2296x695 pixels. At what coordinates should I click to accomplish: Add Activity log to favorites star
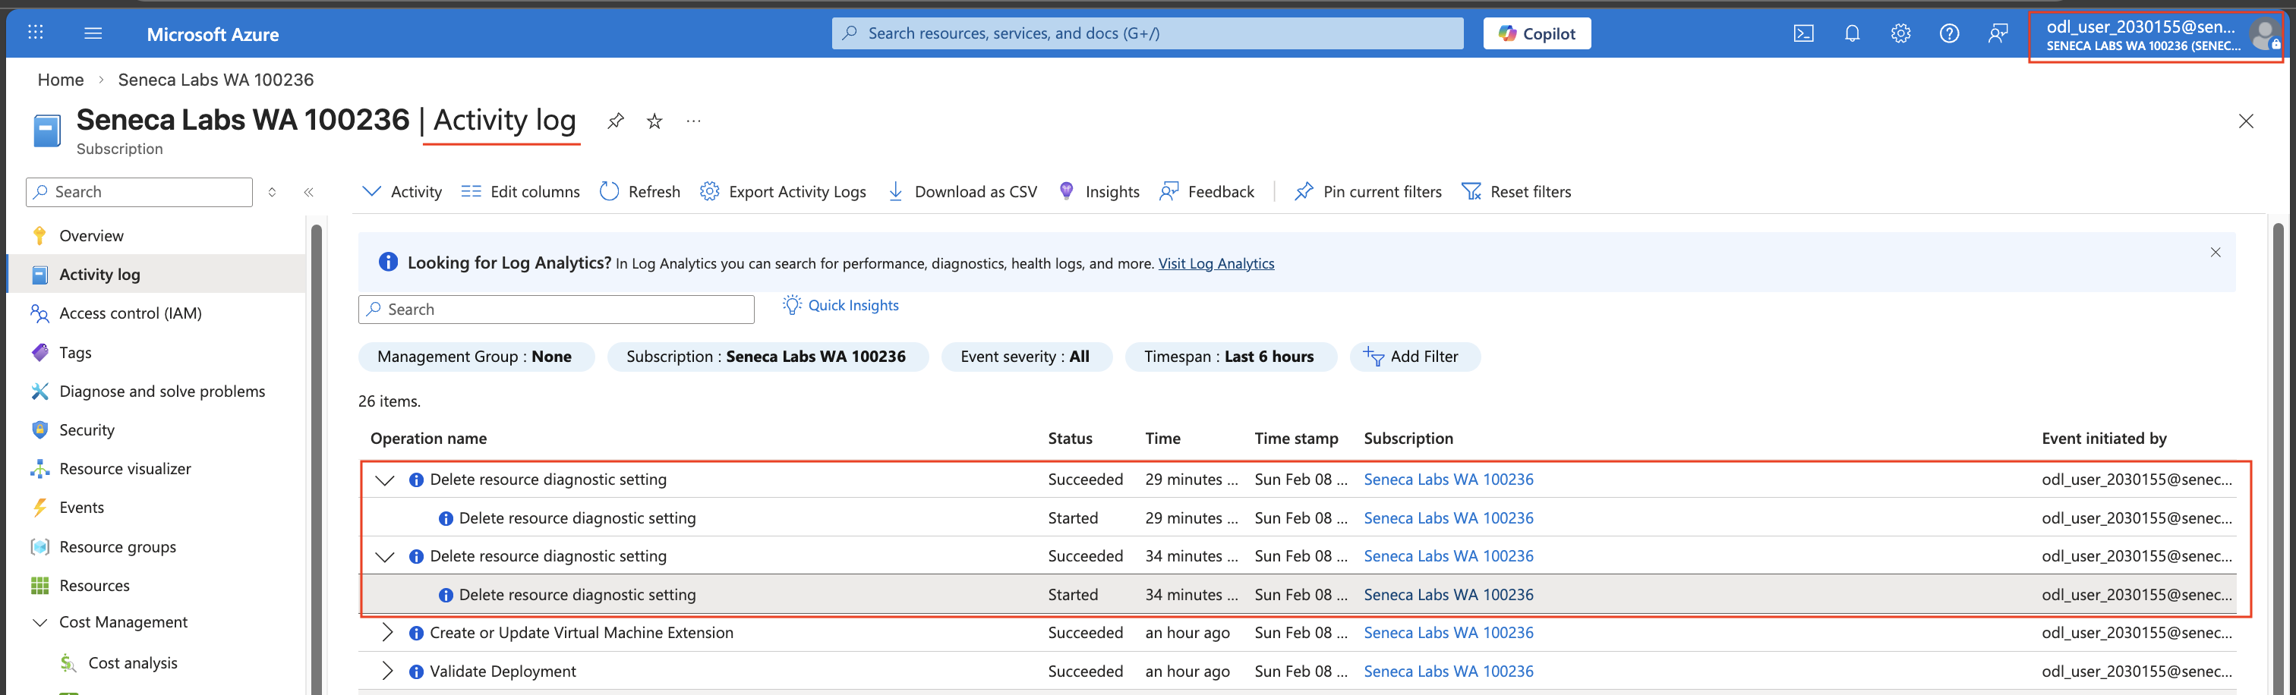click(654, 121)
